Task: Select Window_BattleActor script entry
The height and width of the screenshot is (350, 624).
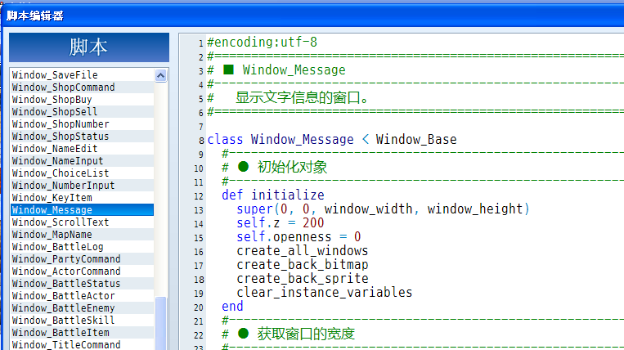Action: coord(83,296)
